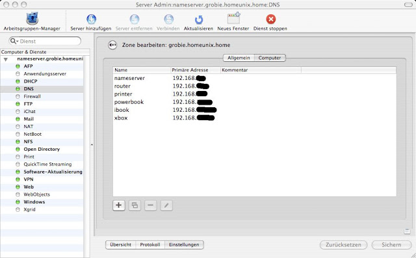Select the ibook record row
This screenshot has width=416, height=258.
pyautogui.click(x=254, y=110)
